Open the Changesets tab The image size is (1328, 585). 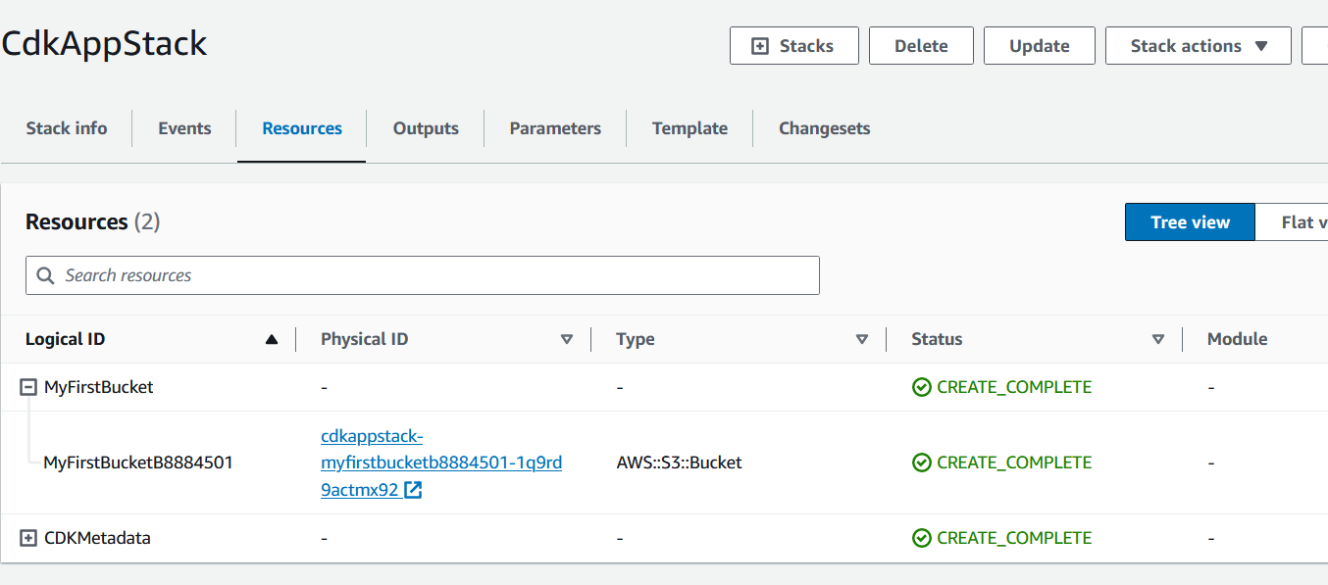(x=824, y=128)
